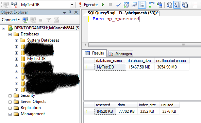201x123 pixels.
Task: Select the highlighted Results to Grid icon
Action: click(177, 5)
